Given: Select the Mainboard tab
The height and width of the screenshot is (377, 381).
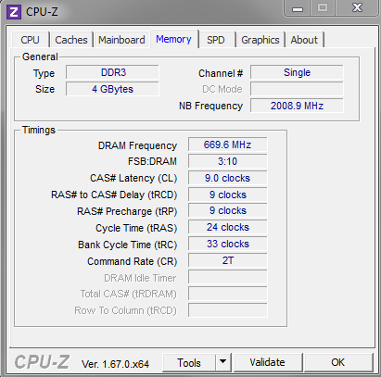Looking at the screenshot, I should tap(121, 40).
